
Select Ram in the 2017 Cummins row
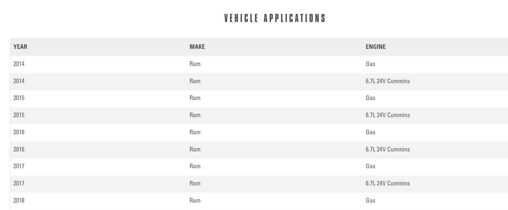195,183
